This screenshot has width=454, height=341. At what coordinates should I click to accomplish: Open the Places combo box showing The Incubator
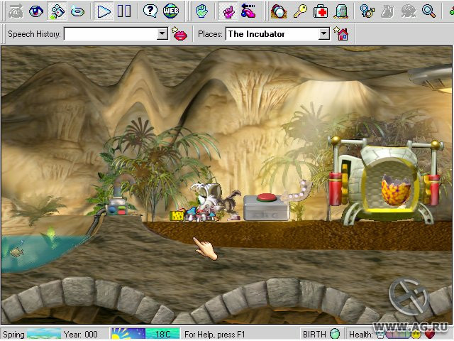[277, 34]
